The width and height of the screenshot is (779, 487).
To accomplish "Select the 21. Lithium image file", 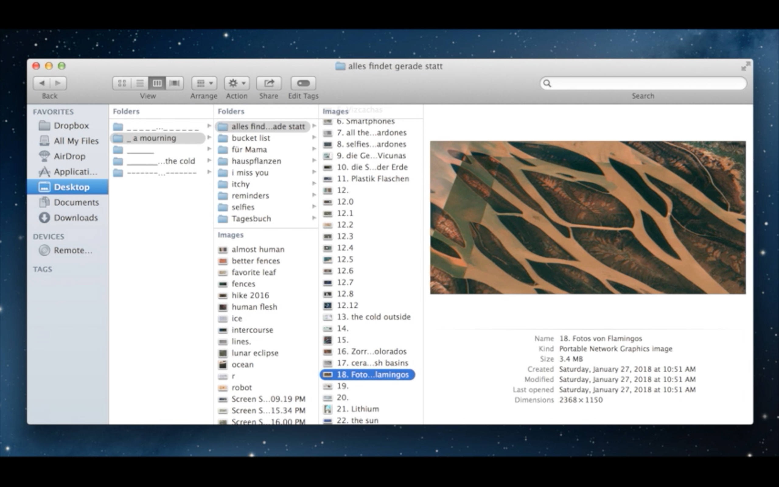I will pyautogui.click(x=358, y=409).
